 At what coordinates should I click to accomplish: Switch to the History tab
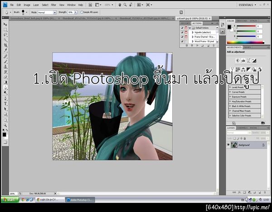[x=185, y=23]
